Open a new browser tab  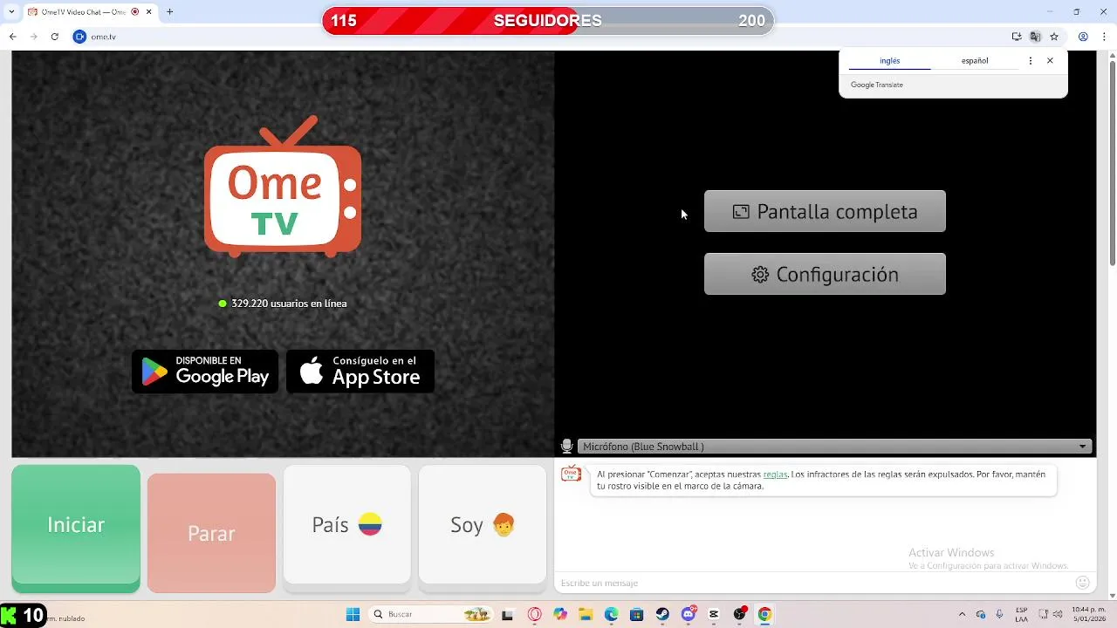(169, 12)
